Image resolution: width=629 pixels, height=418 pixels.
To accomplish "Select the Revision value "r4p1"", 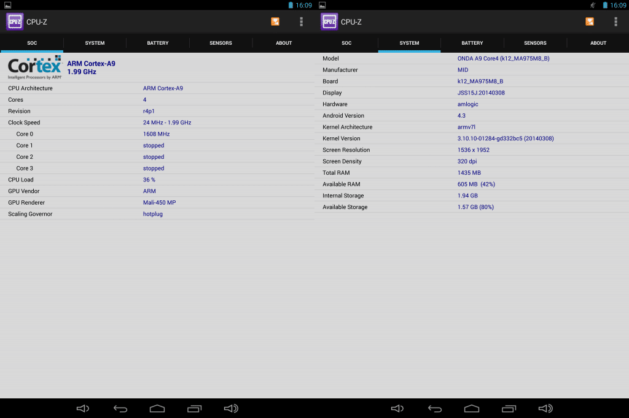I will [149, 112].
